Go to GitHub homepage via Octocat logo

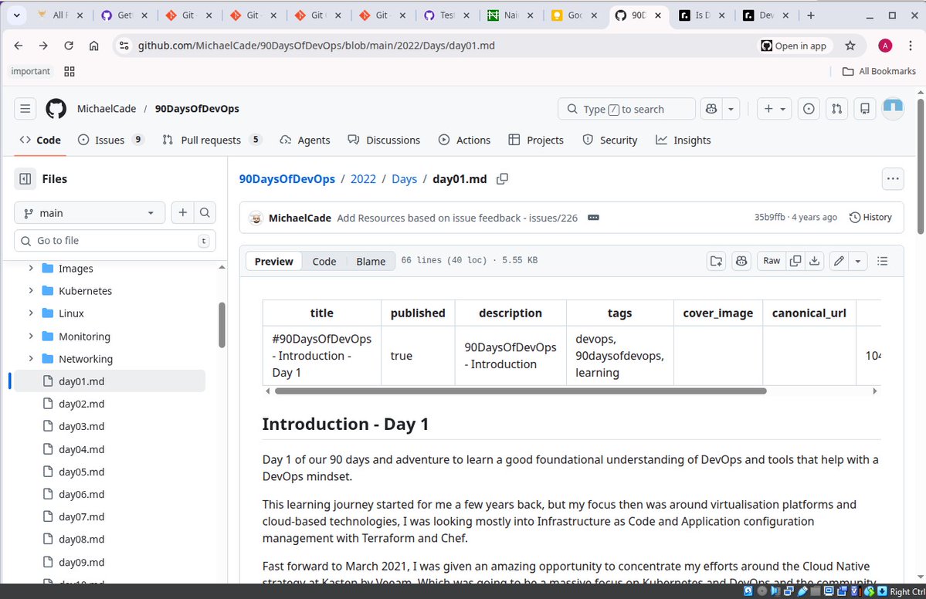(x=56, y=109)
